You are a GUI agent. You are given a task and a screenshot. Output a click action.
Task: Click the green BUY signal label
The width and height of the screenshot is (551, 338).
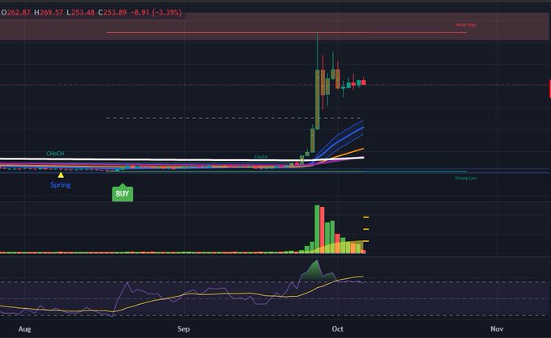[122, 192]
